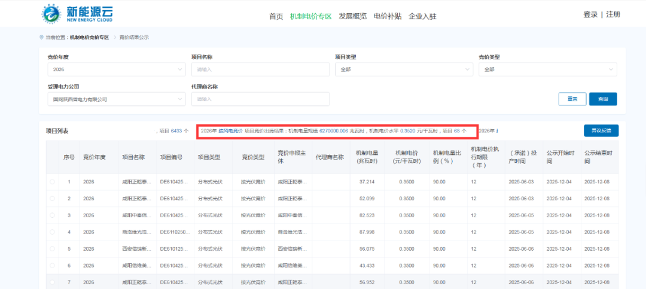The image size is (646, 289).
Task: Open the 竞价年度 dropdown showing 2026
Action: [116, 69]
